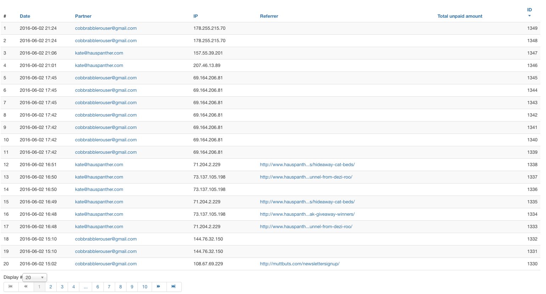Select page 6 in pagination
This screenshot has width=546, height=294.
(98, 287)
